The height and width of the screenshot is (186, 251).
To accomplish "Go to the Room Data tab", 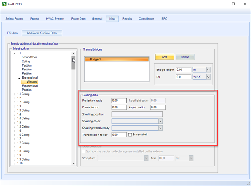I will (78, 19).
